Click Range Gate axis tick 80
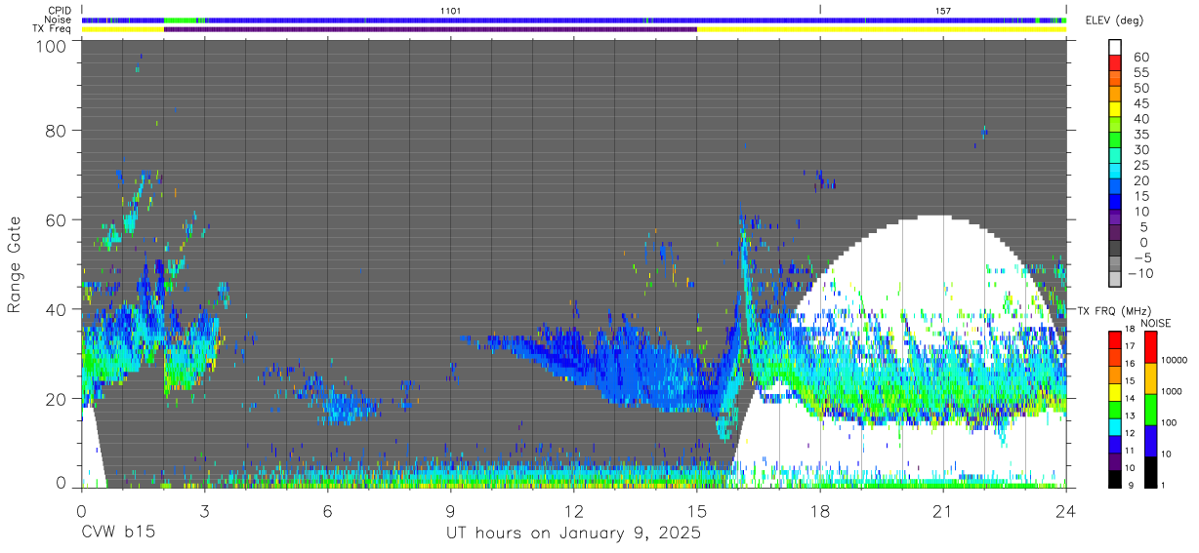This screenshot has height=553, width=1199. coord(58,131)
